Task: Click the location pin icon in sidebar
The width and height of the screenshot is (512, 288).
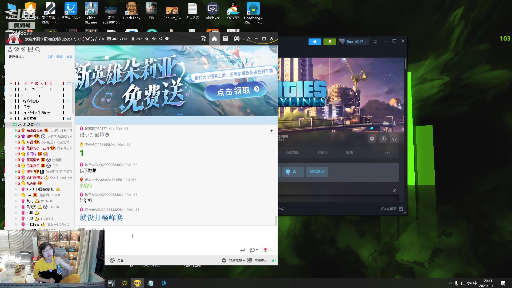Action: [23, 49]
